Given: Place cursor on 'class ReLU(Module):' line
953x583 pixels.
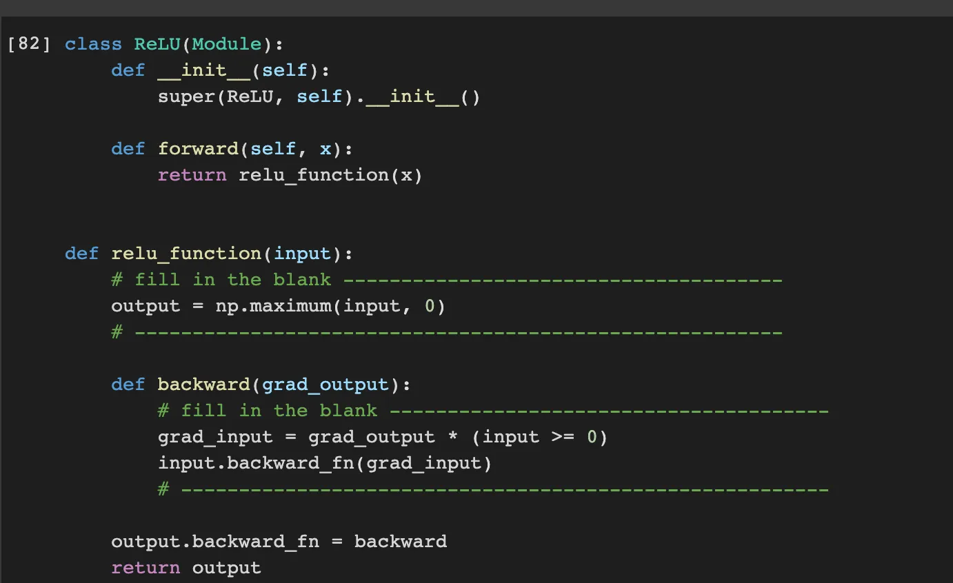Looking at the screenshot, I should pos(174,45).
